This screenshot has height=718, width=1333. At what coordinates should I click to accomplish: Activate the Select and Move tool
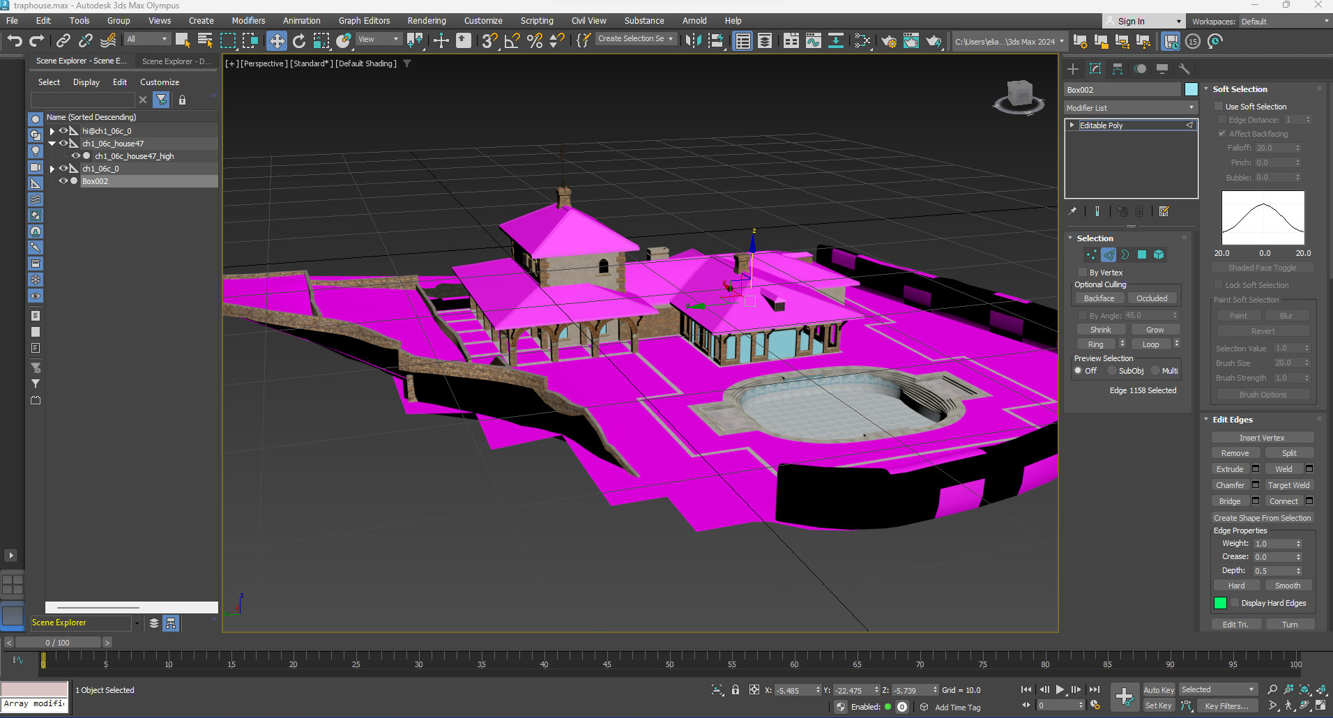[277, 40]
